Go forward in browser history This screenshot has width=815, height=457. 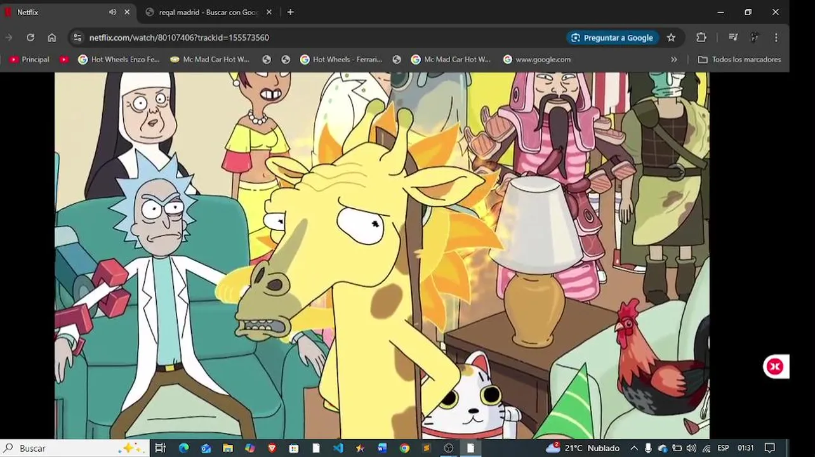click(x=9, y=37)
